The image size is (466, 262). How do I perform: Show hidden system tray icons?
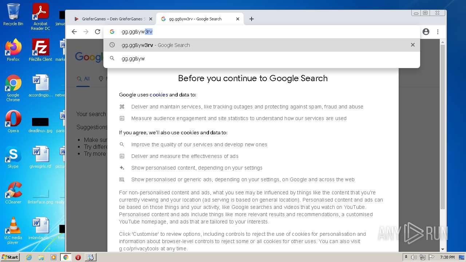(x=406, y=257)
